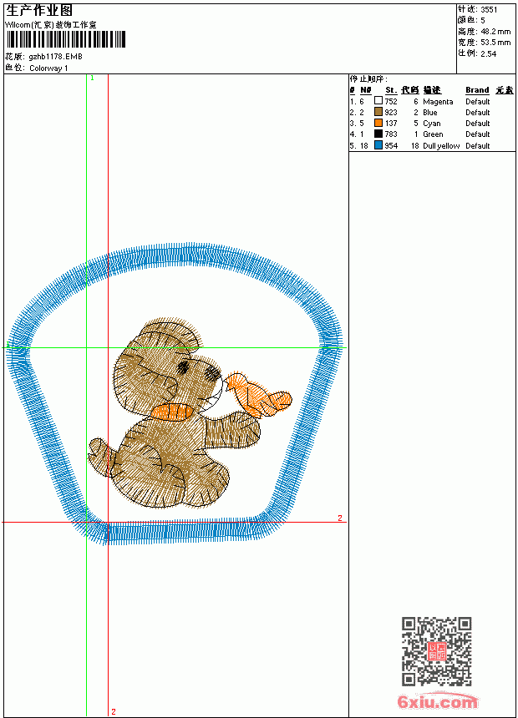Click the St. column header

[390, 90]
